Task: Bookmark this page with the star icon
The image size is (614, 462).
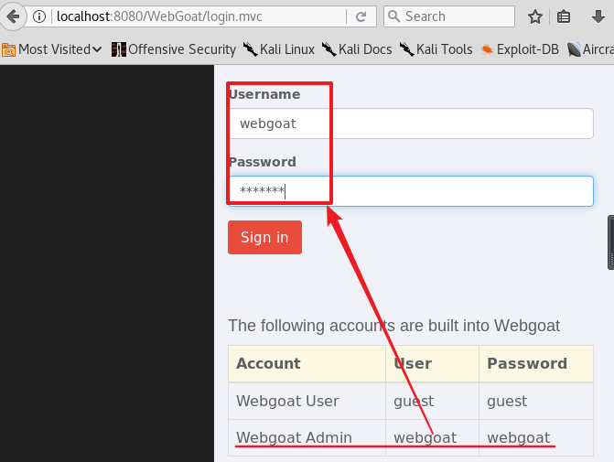Action: pyautogui.click(x=535, y=16)
